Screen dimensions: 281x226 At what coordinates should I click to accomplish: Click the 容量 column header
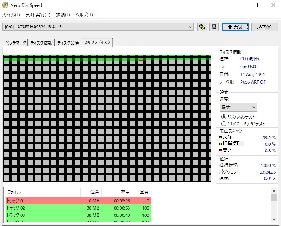coord(117,192)
